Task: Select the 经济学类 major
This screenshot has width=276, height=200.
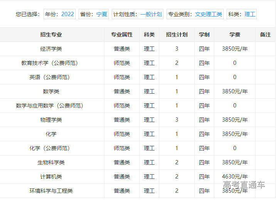Action: coord(51,49)
